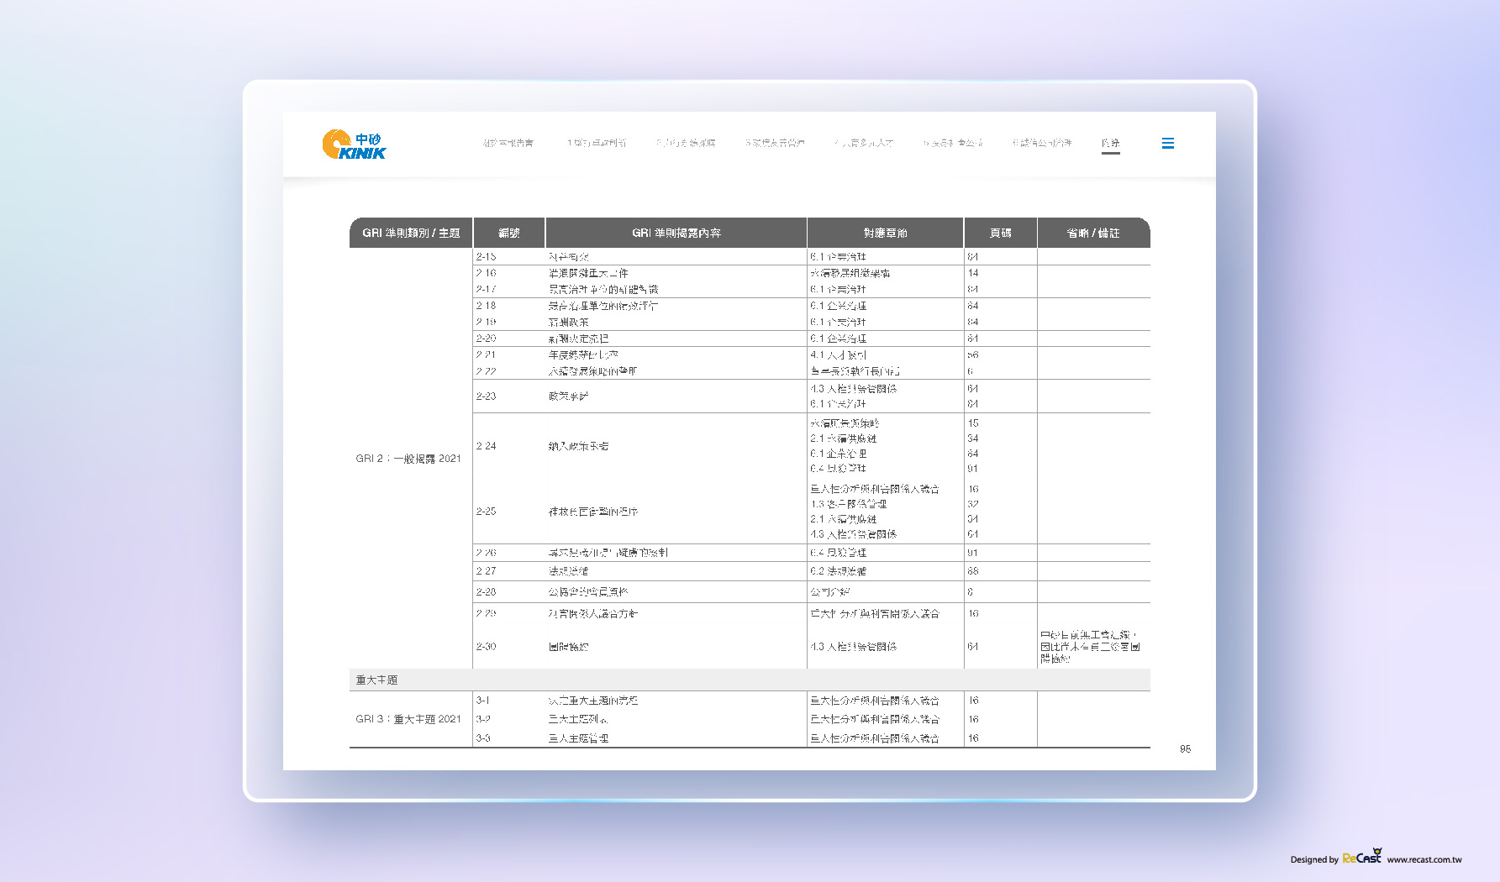Select disclosure code '2-15'

486,257
